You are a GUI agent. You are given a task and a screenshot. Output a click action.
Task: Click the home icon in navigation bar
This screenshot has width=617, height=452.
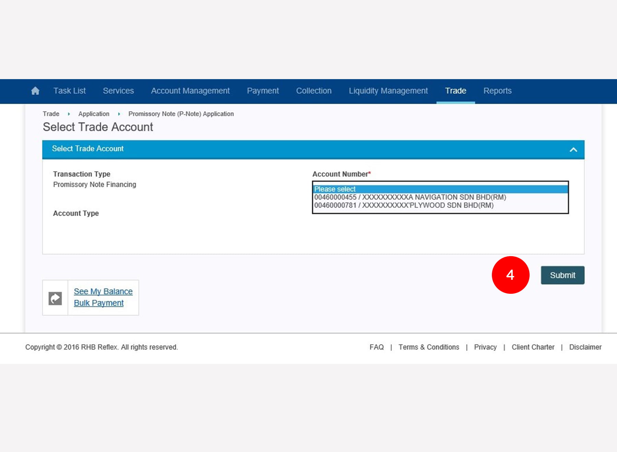tap(35, 91)
